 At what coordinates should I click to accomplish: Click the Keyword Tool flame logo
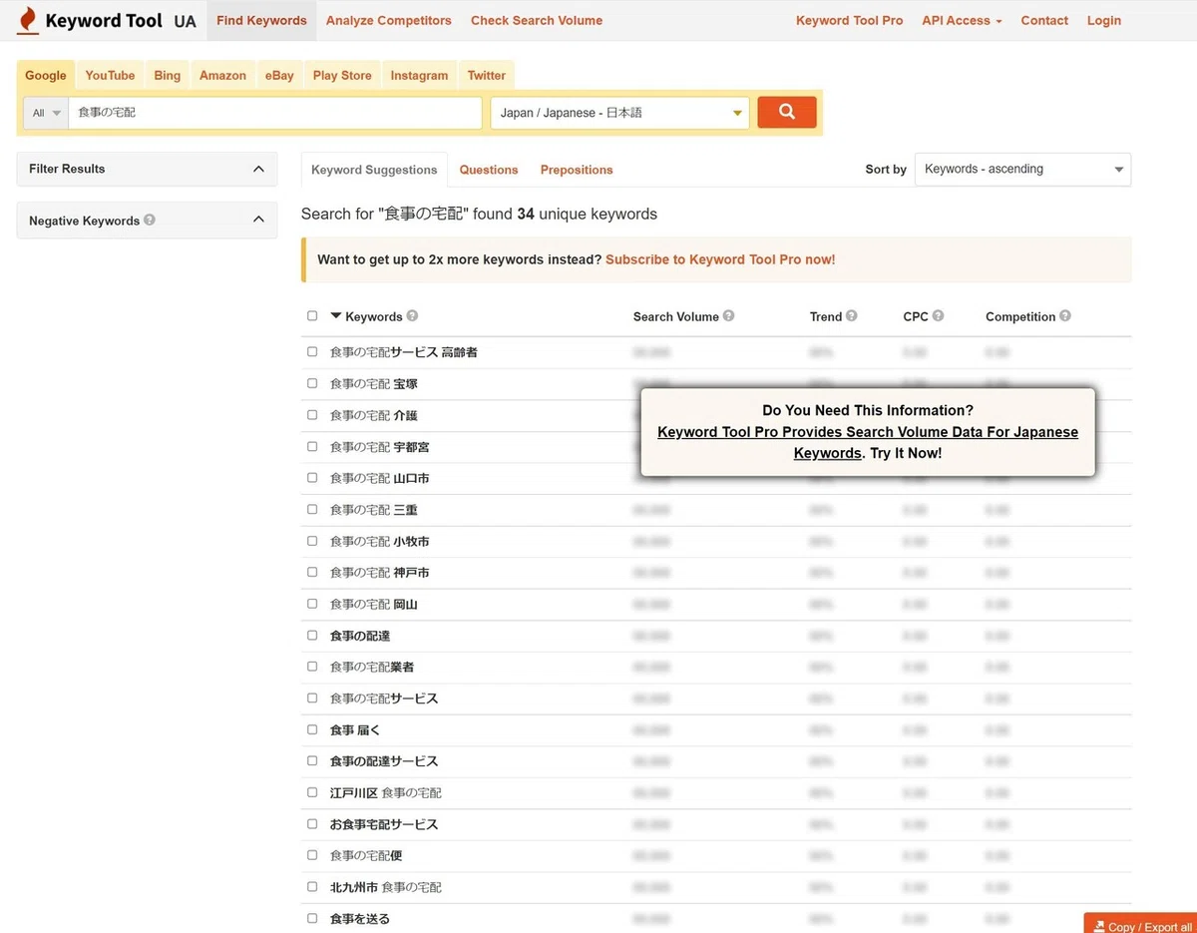click(x=27, y=21)
